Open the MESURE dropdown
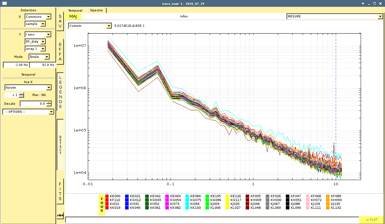This screenshot has height=224, width=385. point(335,16)
